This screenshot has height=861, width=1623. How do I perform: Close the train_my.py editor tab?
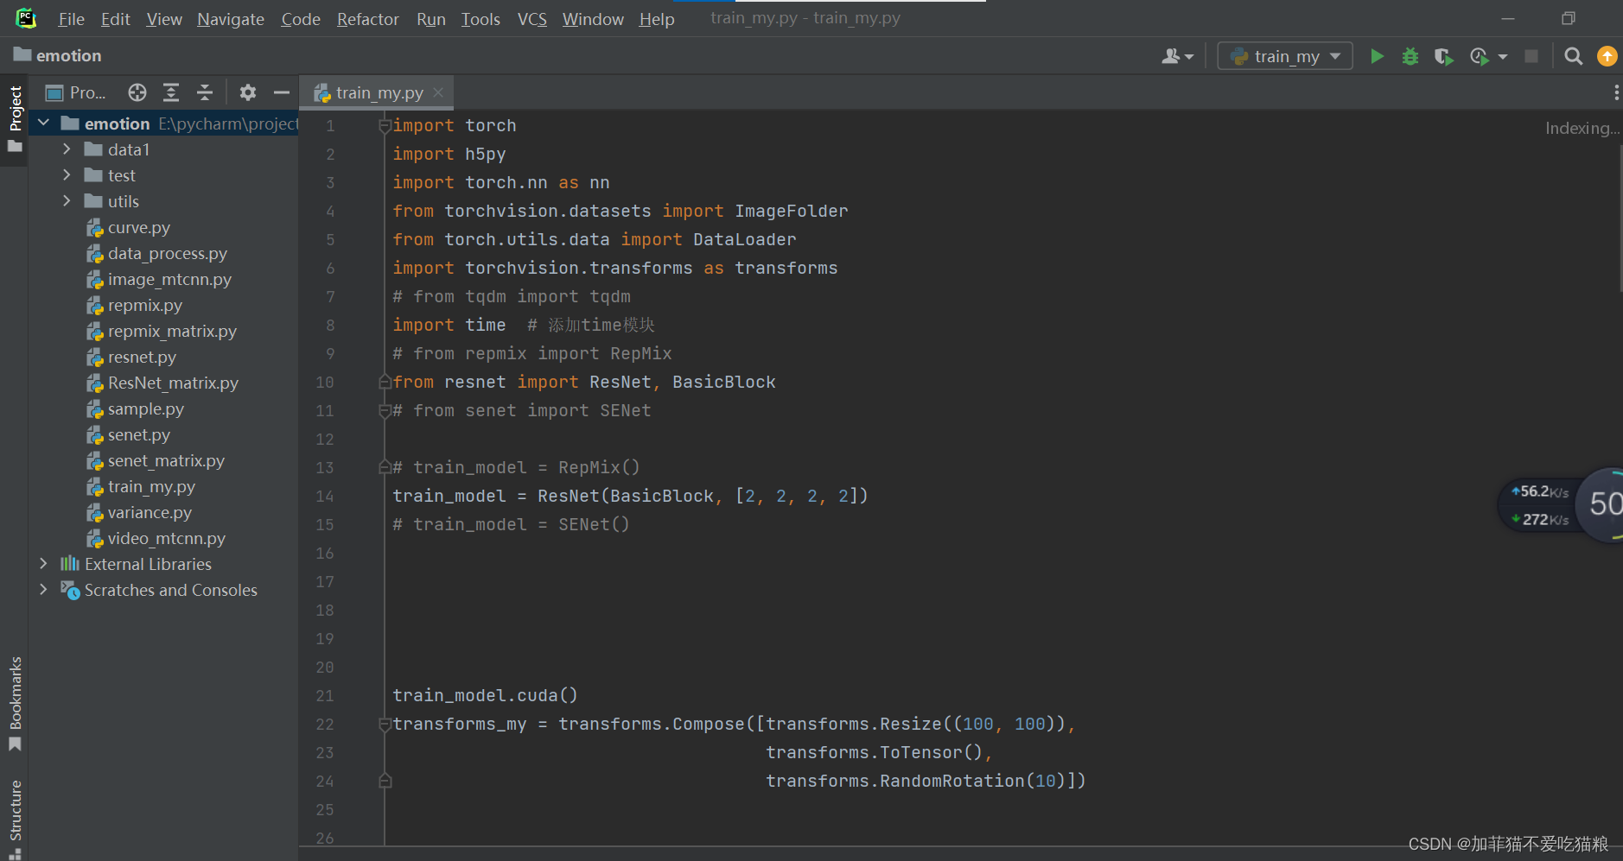coord(438,92)
